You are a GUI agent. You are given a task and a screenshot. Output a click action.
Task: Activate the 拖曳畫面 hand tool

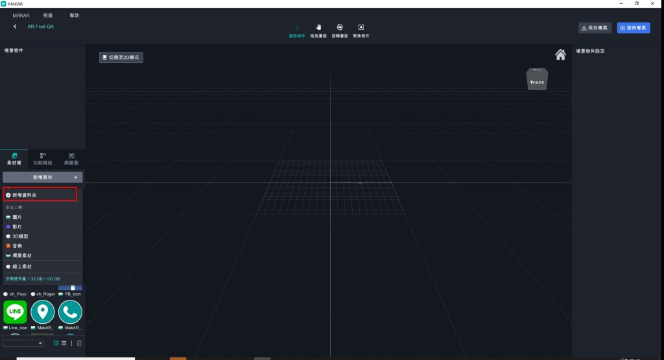click(x=318, y=30)
